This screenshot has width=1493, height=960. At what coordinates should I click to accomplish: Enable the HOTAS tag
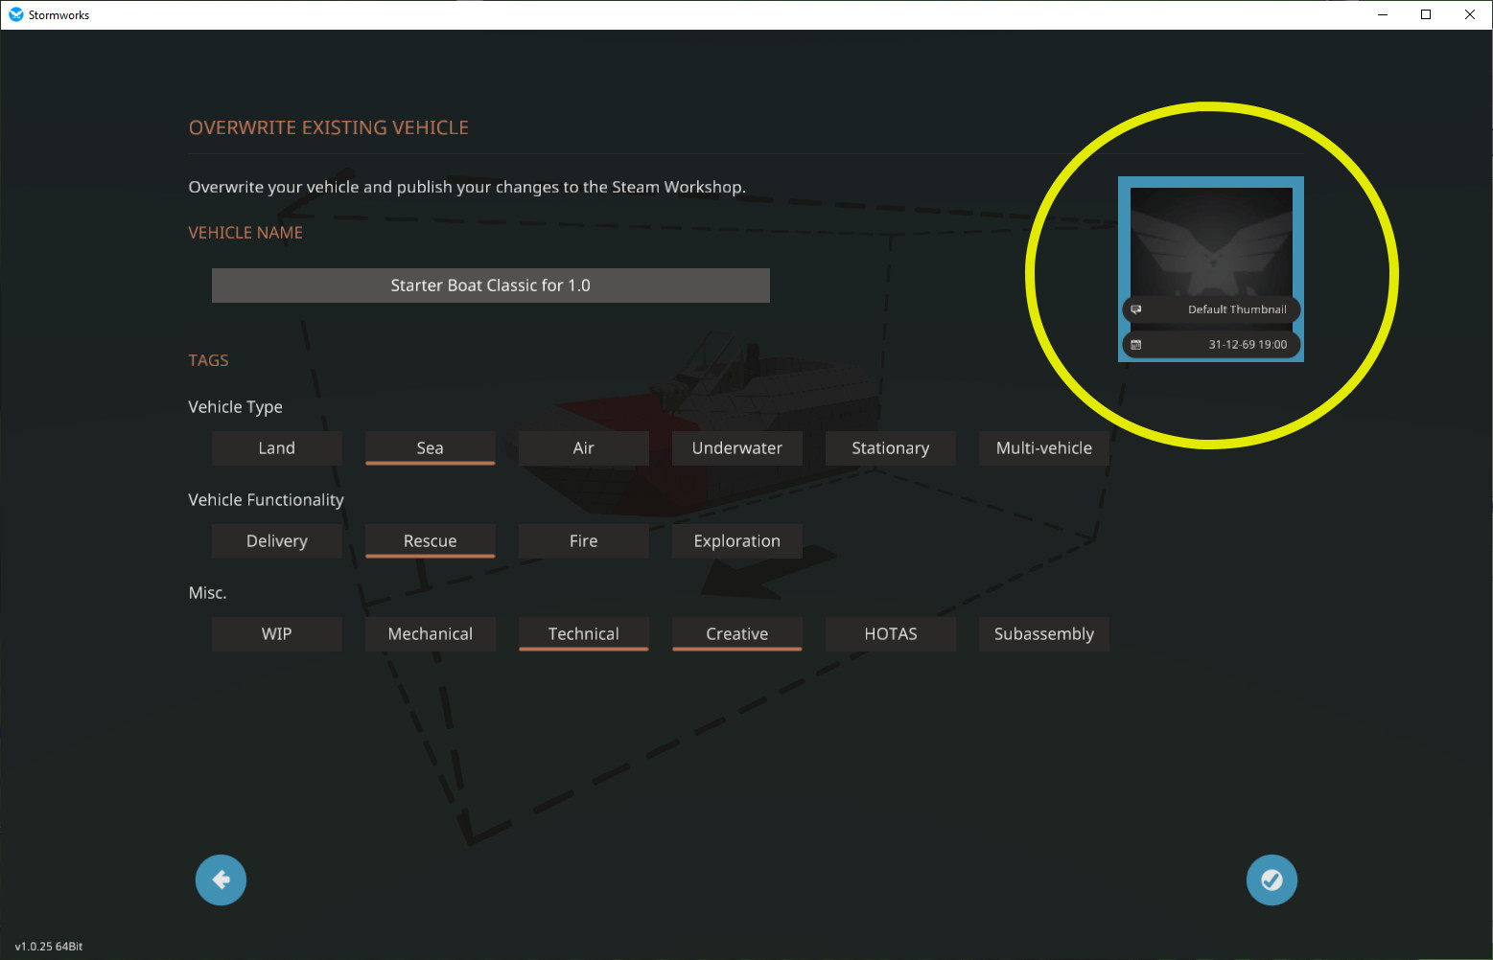coord(891,634)
